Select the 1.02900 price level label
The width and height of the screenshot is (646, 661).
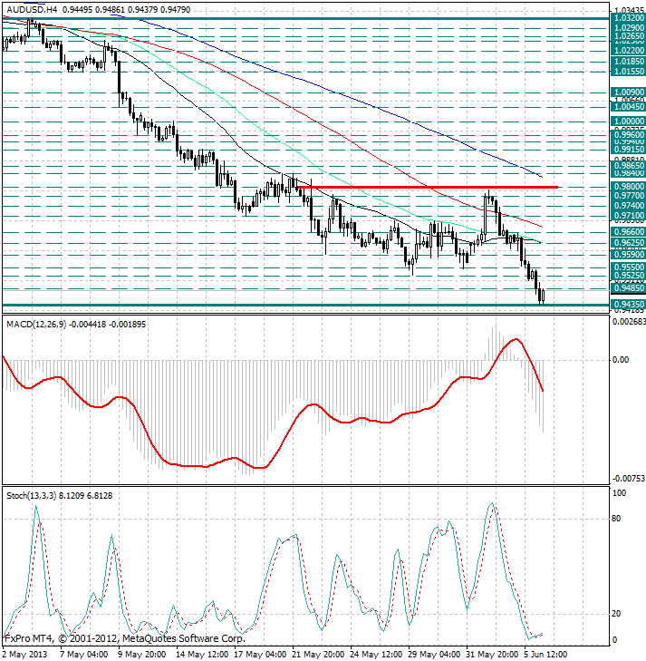click(628, 29)
